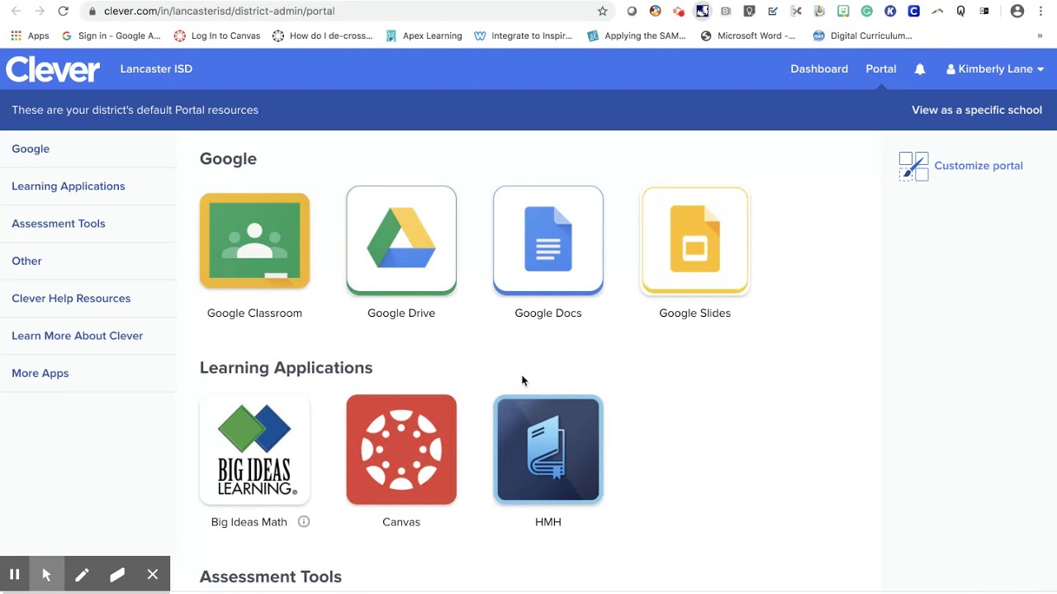Open the Google Classroom app icon

[254, 241]
